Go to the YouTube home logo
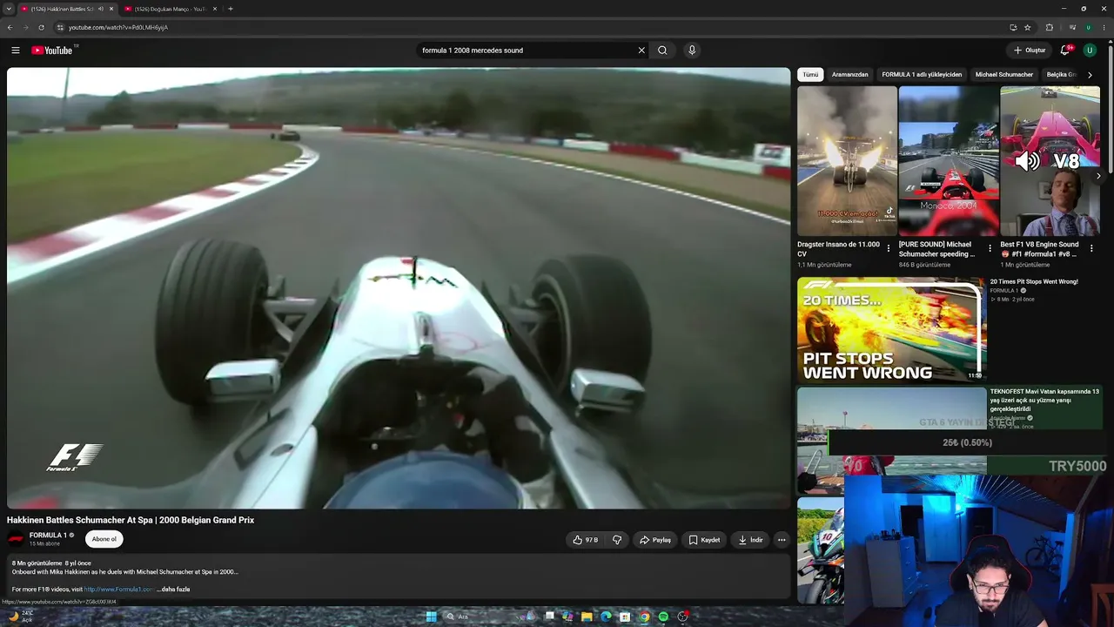The height and width of the screenshot is (627, 1114). click(52, 51)
